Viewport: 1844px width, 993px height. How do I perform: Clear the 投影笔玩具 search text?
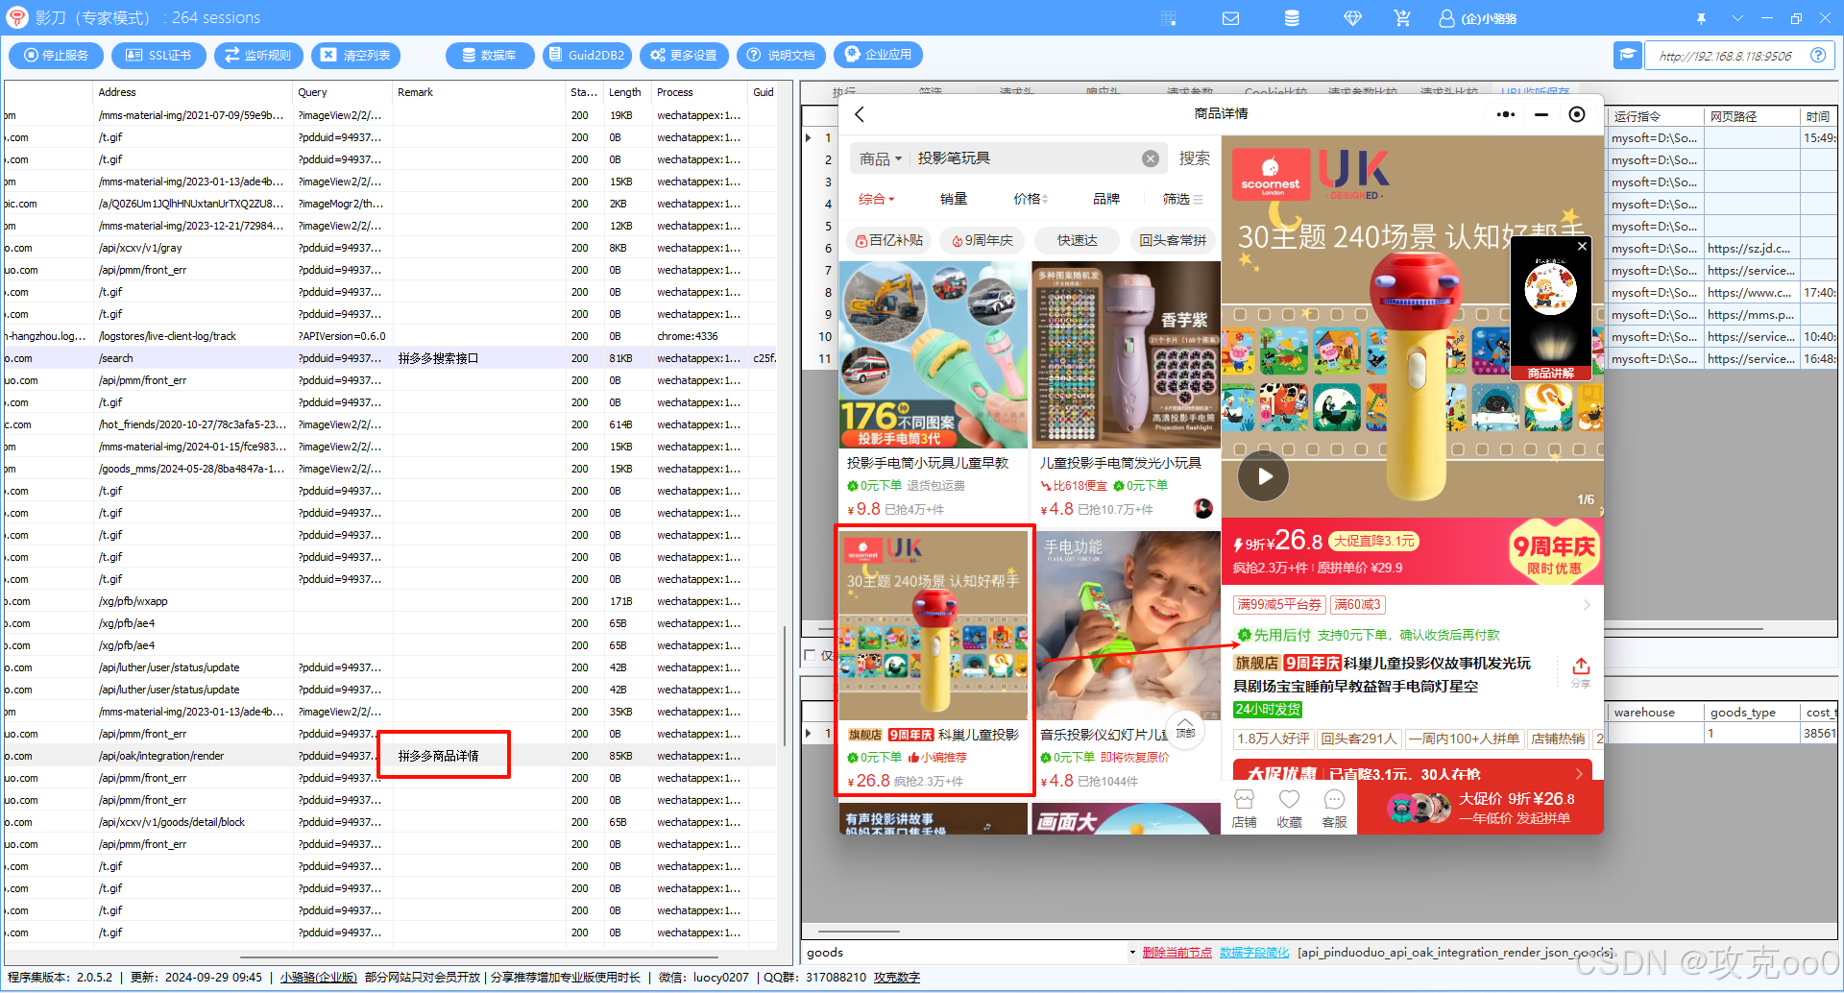(x=1151, y=158)
